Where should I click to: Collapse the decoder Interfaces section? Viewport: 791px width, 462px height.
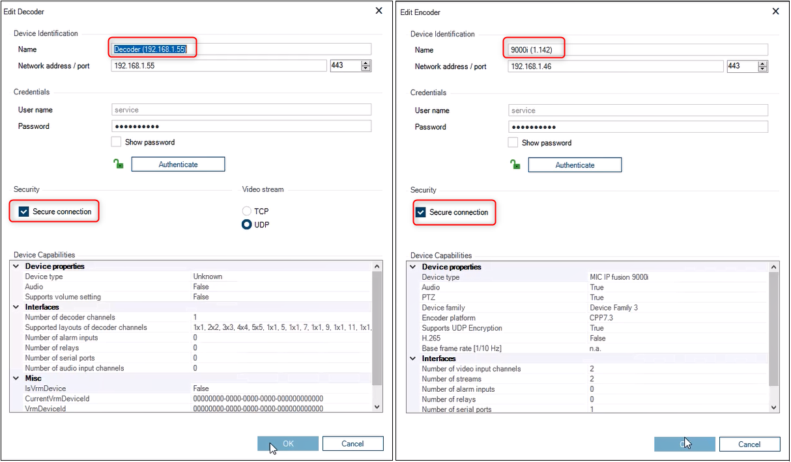point(16,307)
